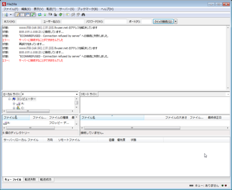This screenshot has height=190, width=232.
Task: Click the local tree horizontal scrollbar
Action: tap(28, 111)
